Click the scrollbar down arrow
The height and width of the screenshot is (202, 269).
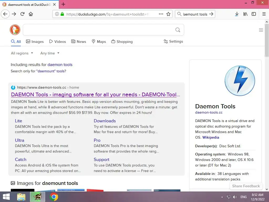[x=267, y=189]
